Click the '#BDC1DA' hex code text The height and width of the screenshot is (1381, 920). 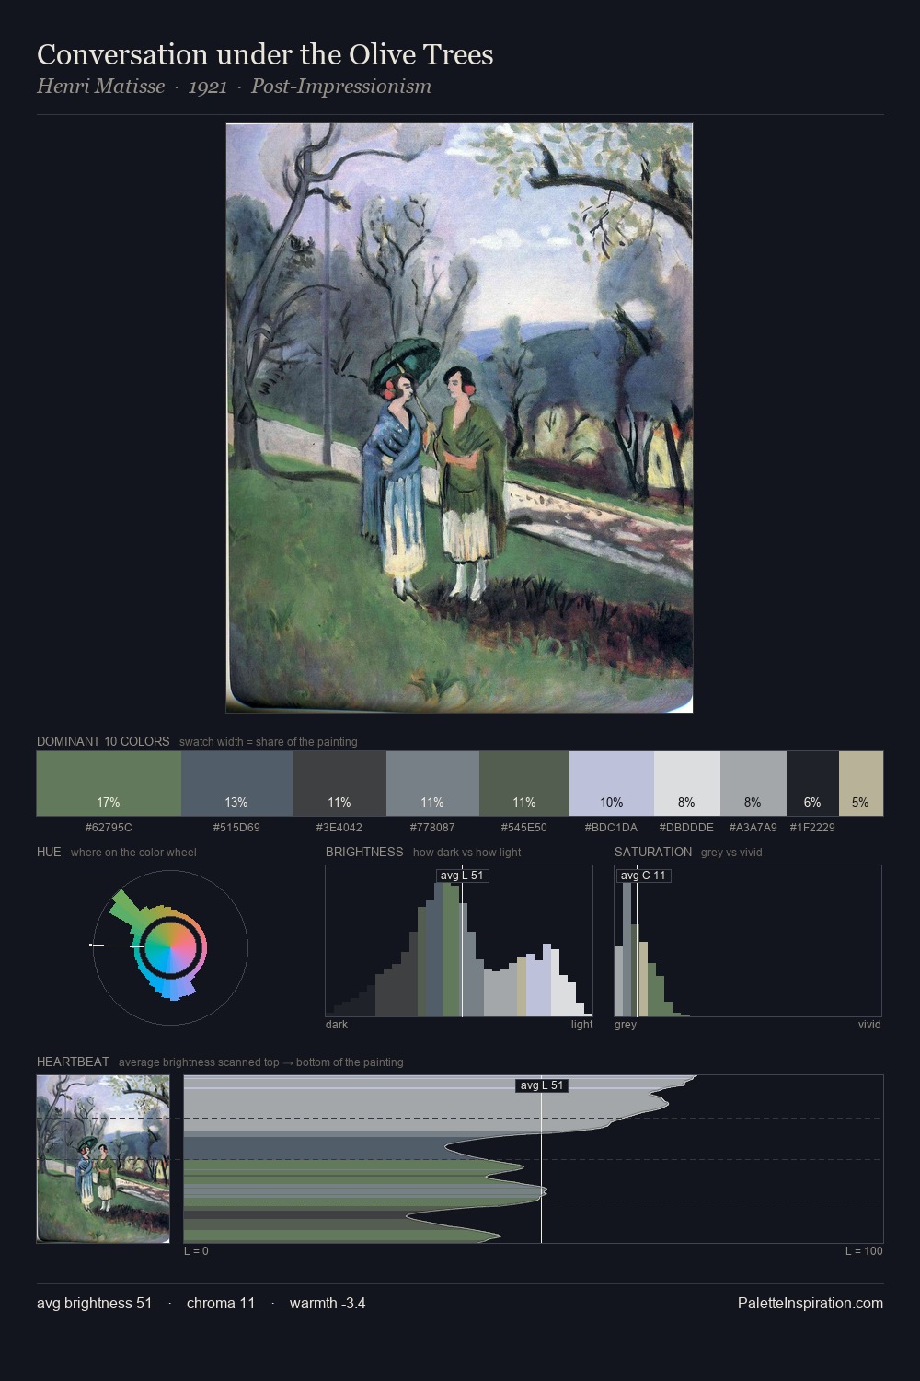[x=611, y=827]
